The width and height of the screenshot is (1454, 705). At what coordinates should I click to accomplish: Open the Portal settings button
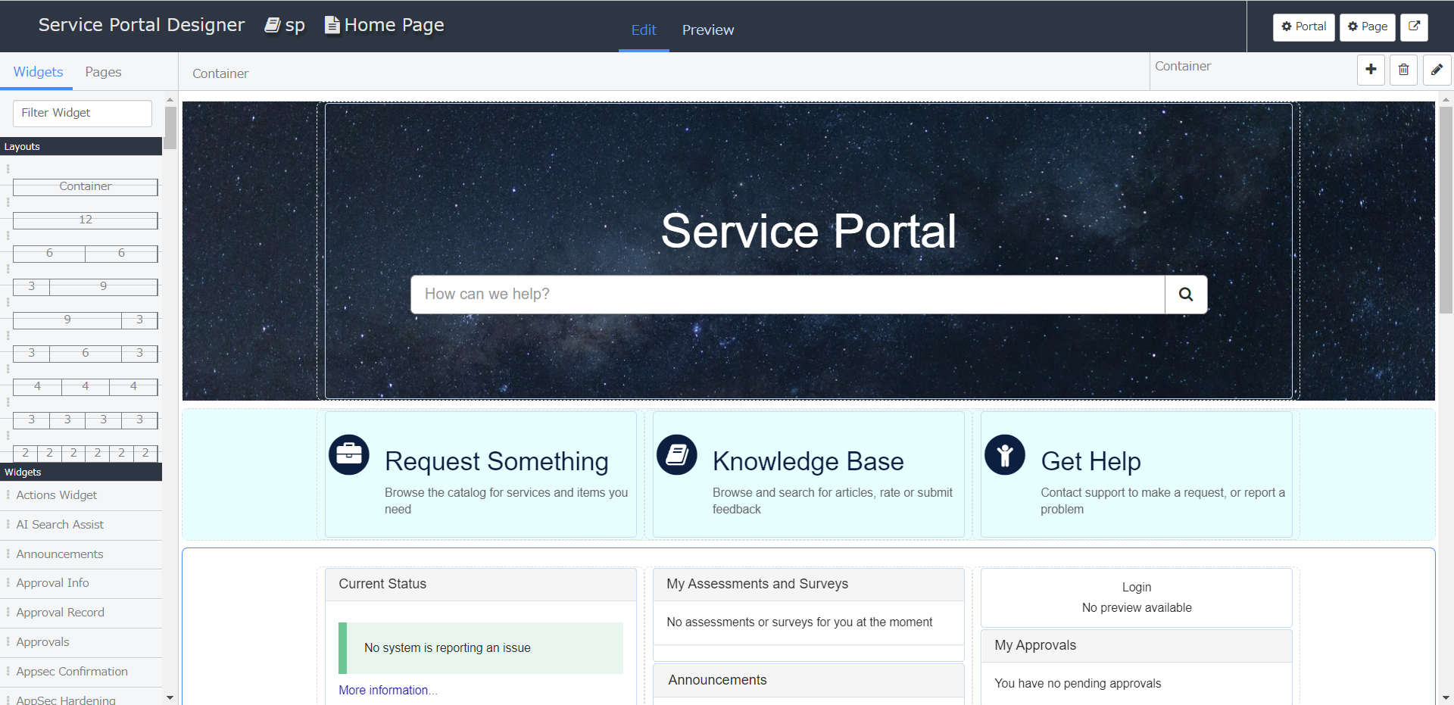click(1303, 27)
